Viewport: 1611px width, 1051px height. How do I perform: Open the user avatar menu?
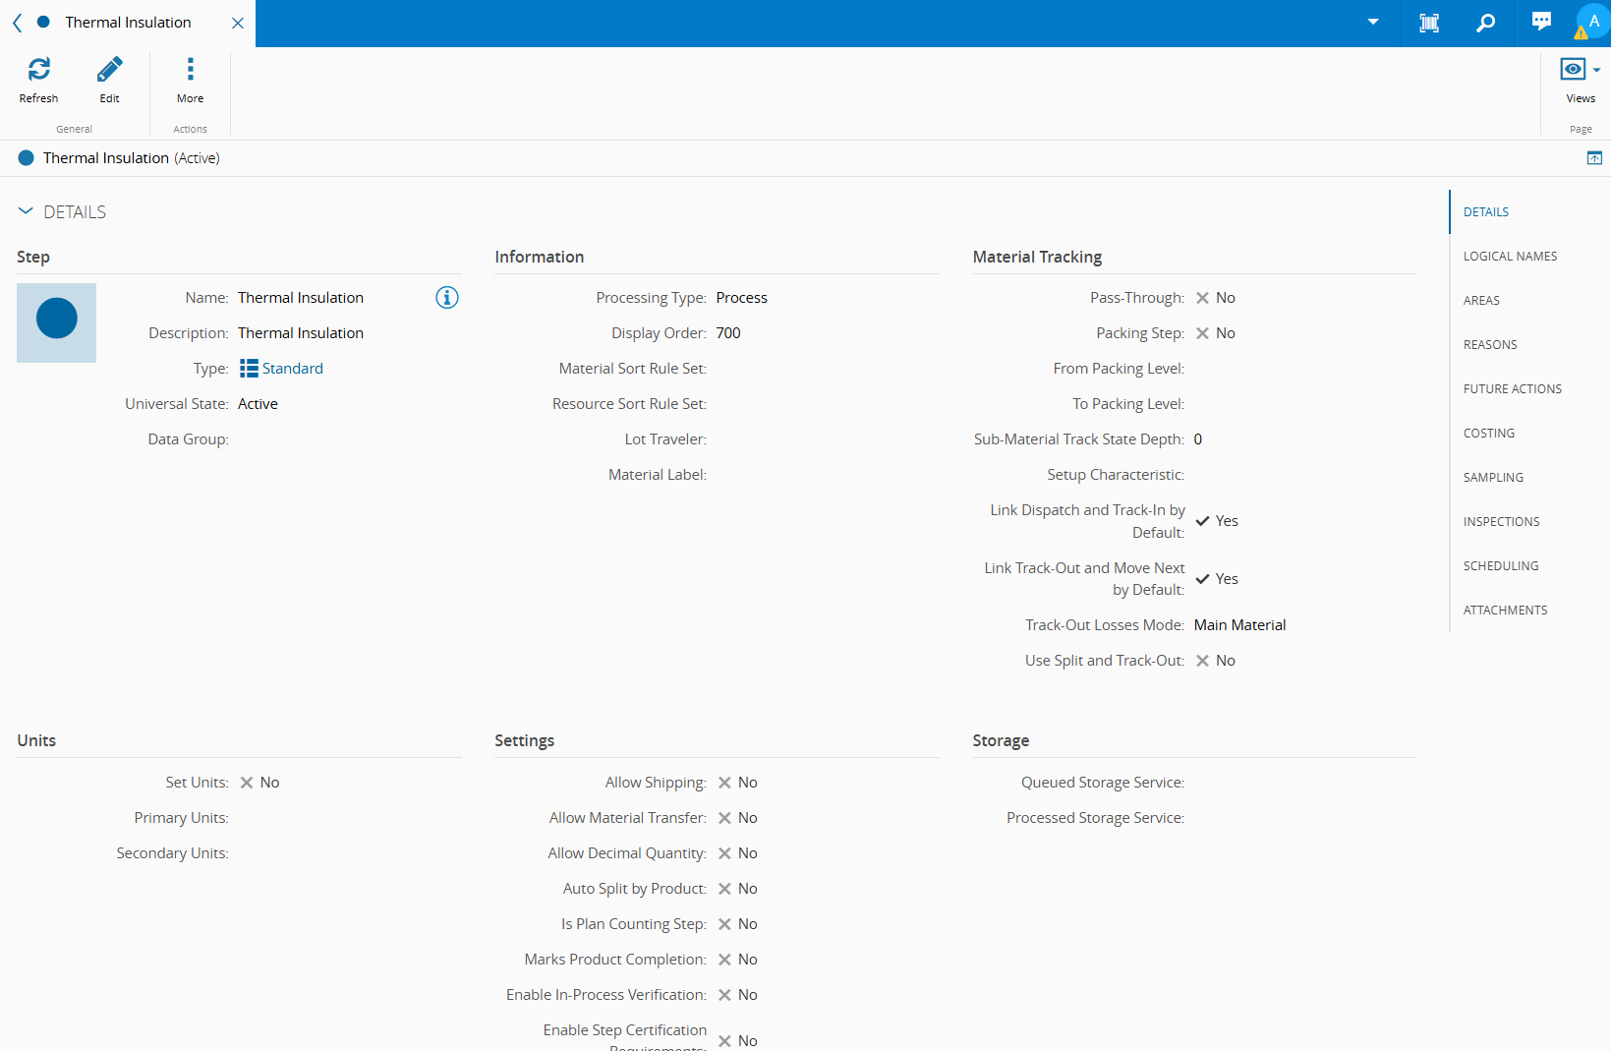1592,22
